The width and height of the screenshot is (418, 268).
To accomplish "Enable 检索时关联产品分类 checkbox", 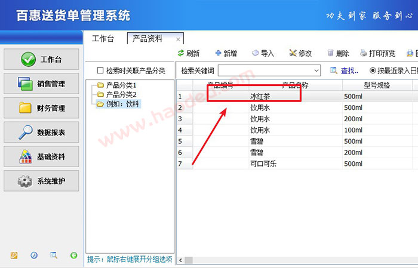I will [100, 70].
